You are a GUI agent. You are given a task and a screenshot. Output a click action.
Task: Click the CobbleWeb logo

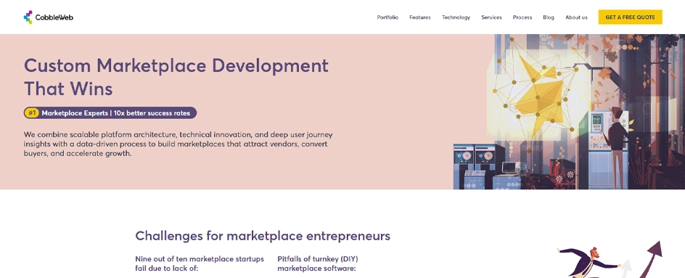pyautogui.click(x=49, y=17)
